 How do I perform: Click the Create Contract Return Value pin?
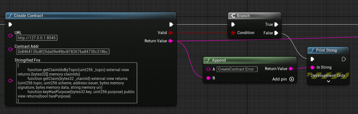[x=170, y=41]
